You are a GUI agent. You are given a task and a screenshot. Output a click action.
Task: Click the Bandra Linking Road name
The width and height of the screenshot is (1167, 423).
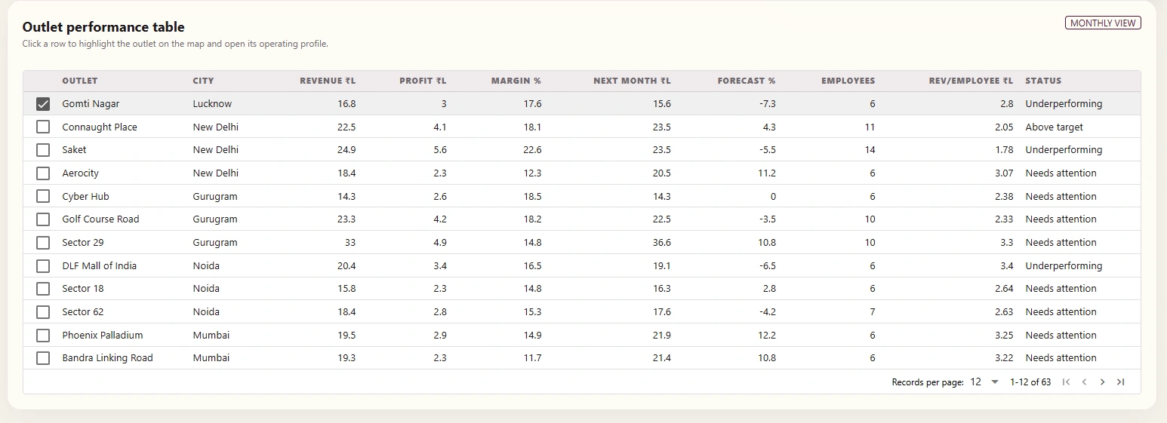click(107, 358)
